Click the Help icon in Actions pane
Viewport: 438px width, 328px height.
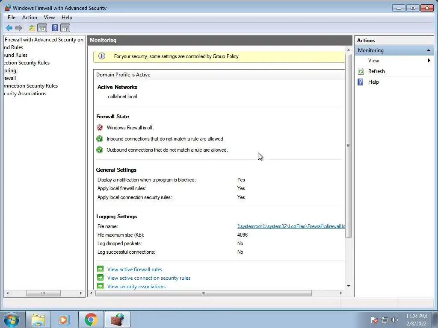tap(361, 82)
